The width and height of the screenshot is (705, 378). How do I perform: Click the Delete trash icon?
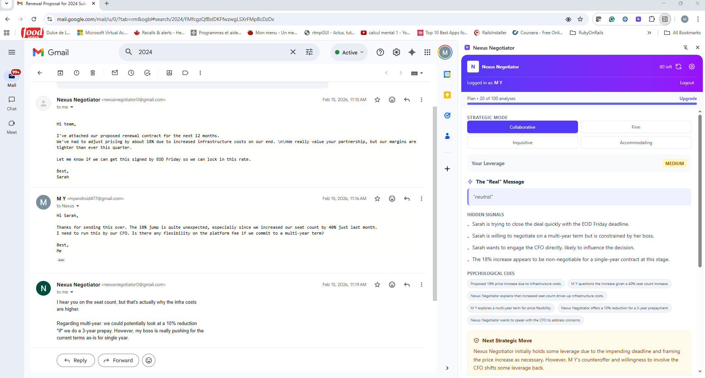(93, 73)
